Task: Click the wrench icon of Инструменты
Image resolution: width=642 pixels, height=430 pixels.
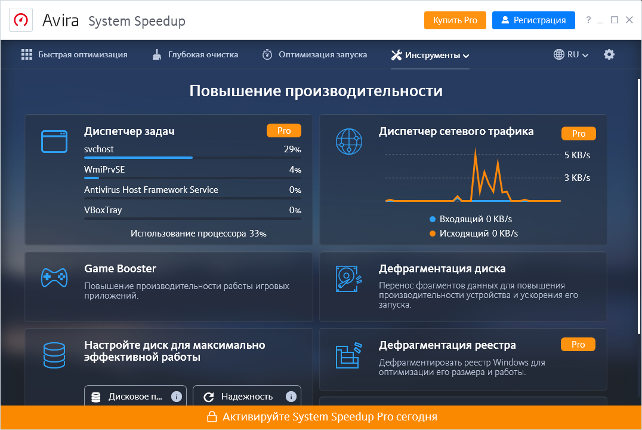Action: pyautogui.click(x=396, y=55)
